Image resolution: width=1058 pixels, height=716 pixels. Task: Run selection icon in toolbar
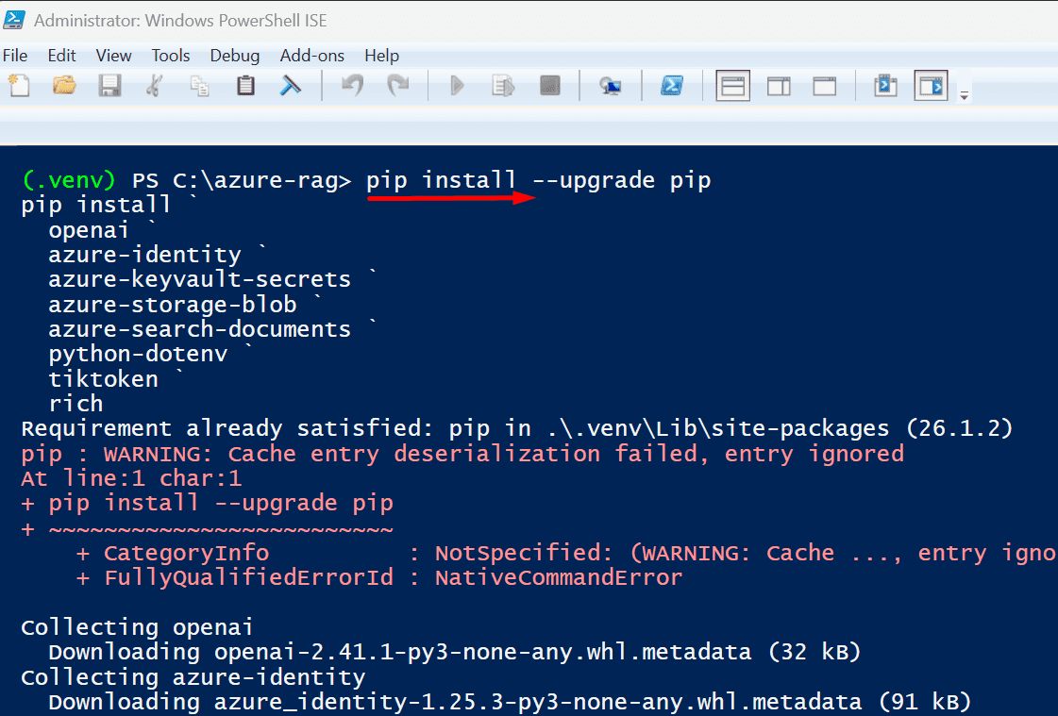pos(503,86)
